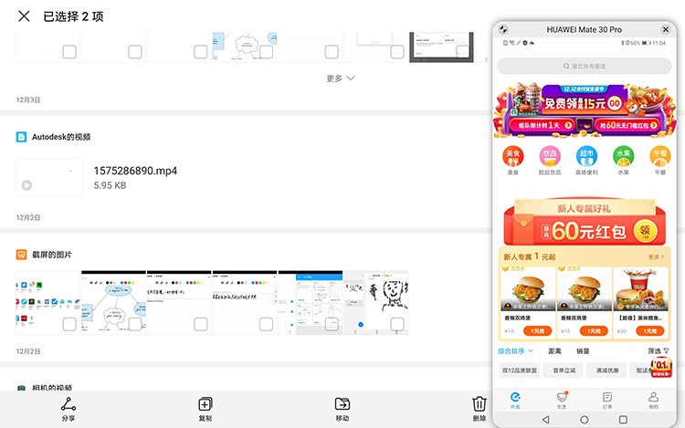Click the 截屏的图片 section icon
Screen dimensions: 685x428
pos(21,255)
